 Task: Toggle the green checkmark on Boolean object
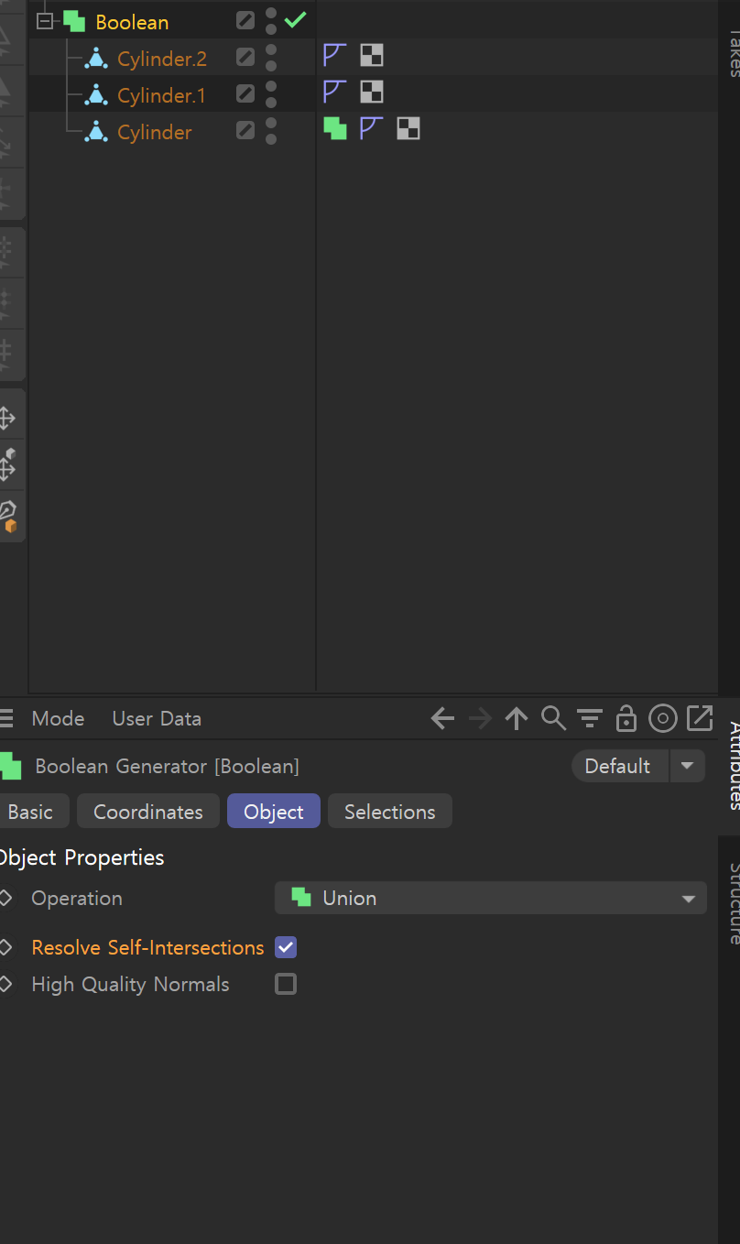click(x=295, y=19)
